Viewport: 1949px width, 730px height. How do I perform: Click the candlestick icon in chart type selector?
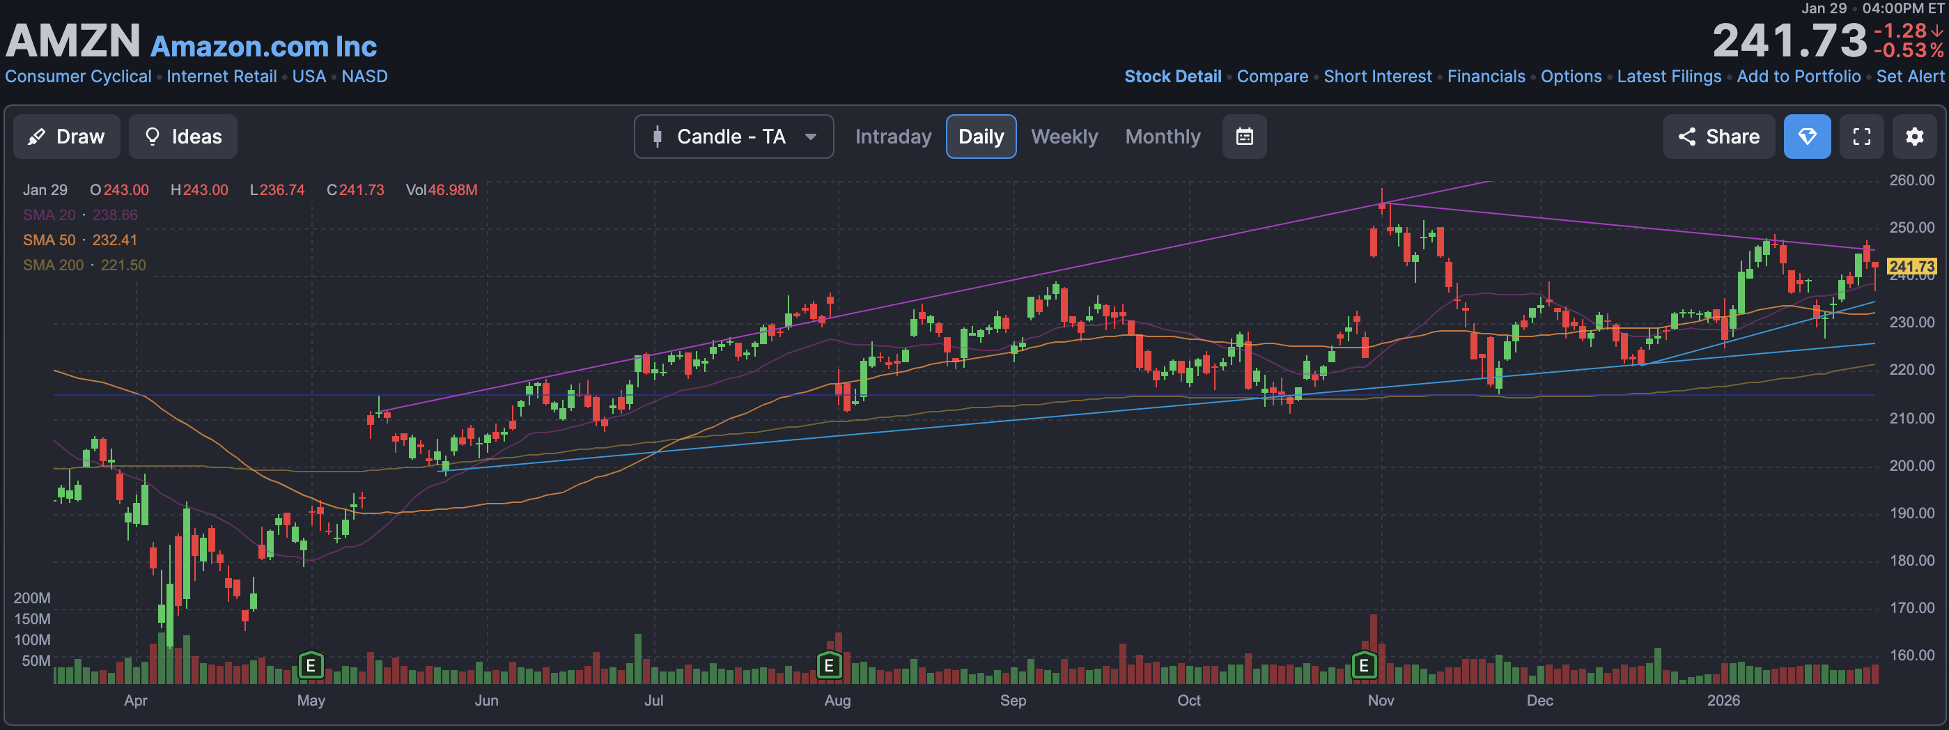[657, 136]
